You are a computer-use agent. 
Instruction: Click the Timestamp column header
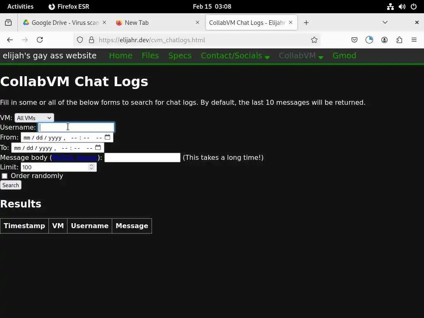click(24, 226)
